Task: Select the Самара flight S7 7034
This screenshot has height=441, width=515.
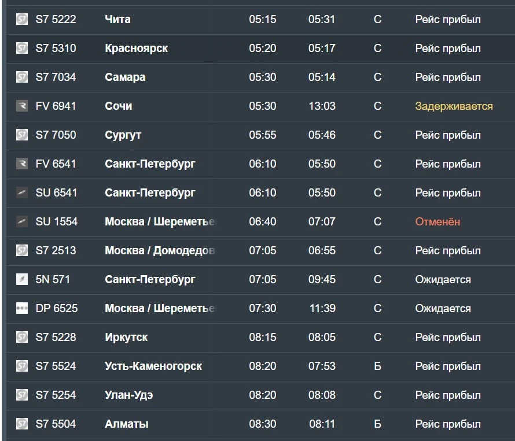Action: pos(260,77)
